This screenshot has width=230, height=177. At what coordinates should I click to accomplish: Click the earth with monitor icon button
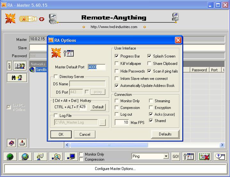25,157
